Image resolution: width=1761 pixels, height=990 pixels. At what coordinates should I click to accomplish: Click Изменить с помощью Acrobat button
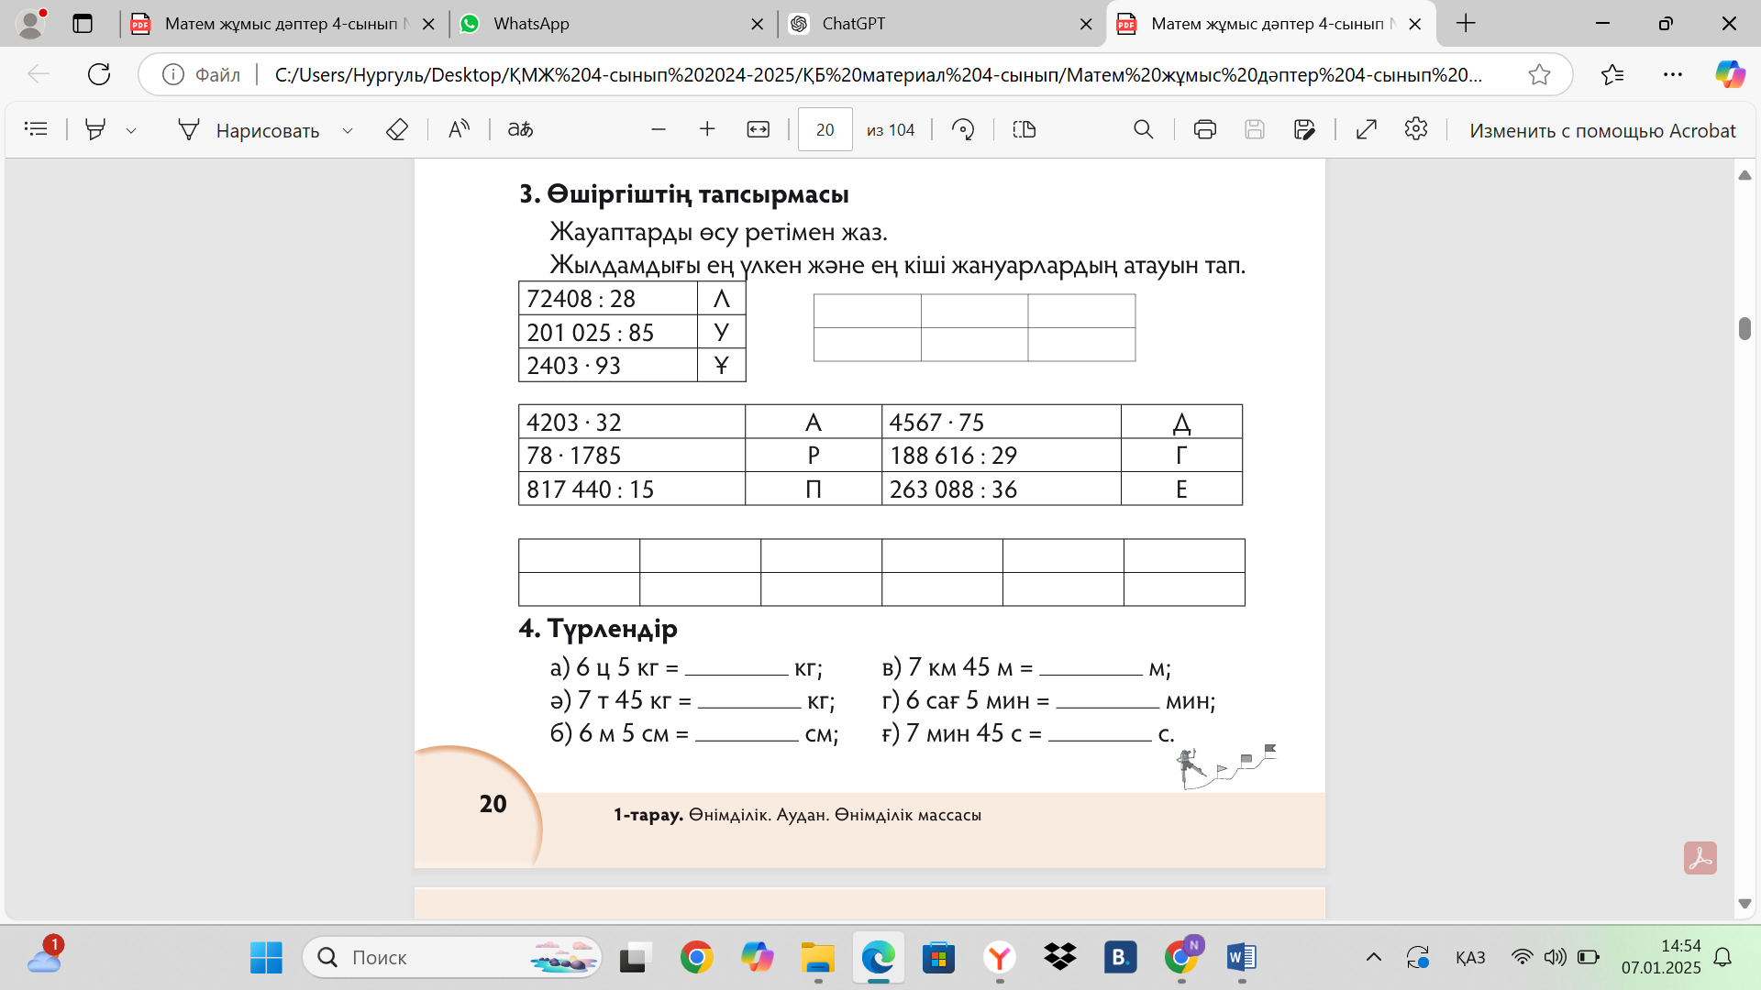point(1601,130)
